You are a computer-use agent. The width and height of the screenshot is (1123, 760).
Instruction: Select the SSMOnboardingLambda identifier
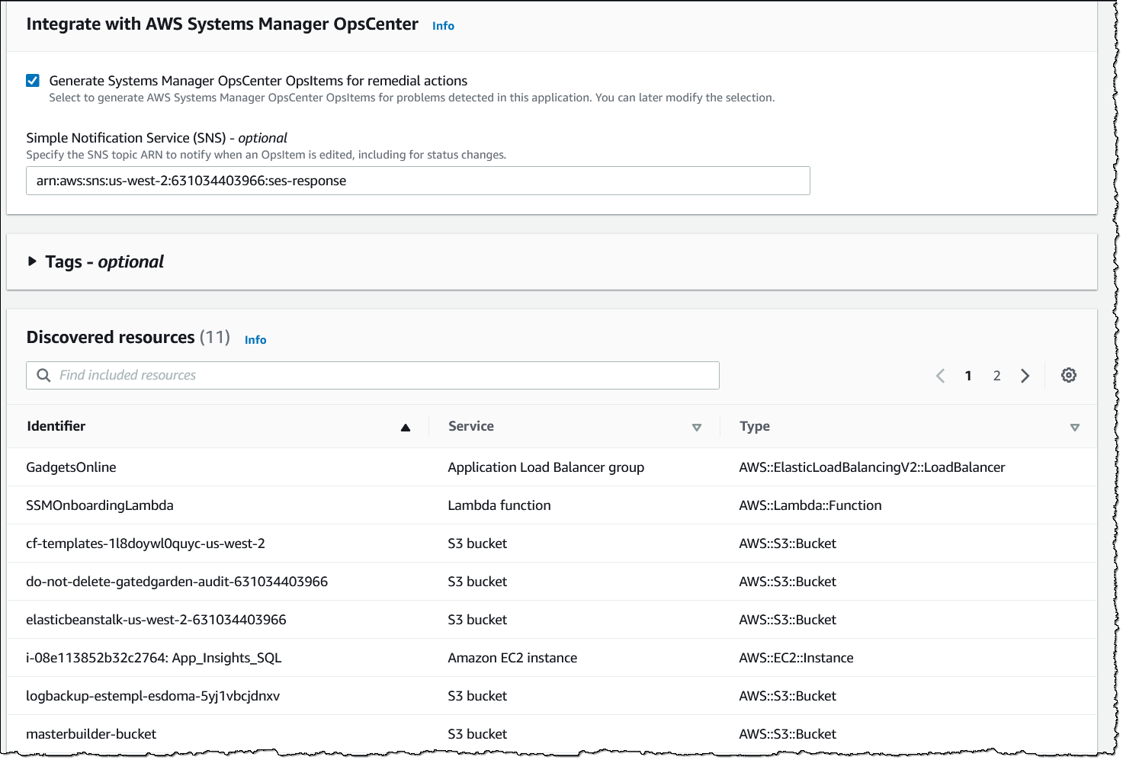[100, 505]
